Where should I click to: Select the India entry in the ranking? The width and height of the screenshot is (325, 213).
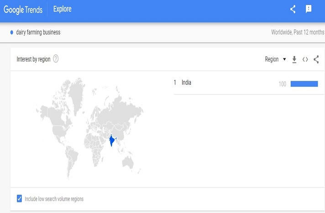tap(186, 83)
